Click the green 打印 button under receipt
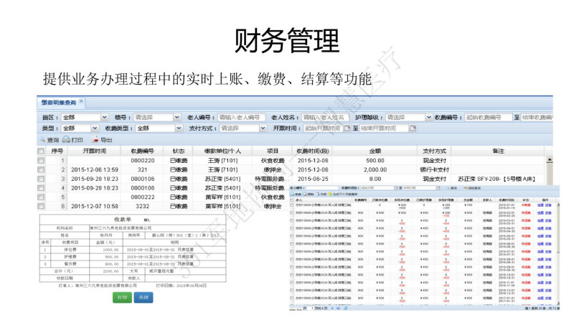Image resolution: width=574 pixels, height=323 pixels. point(122,297)
